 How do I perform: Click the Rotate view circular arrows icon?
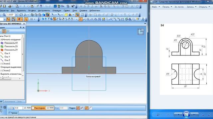click(21, 15)
